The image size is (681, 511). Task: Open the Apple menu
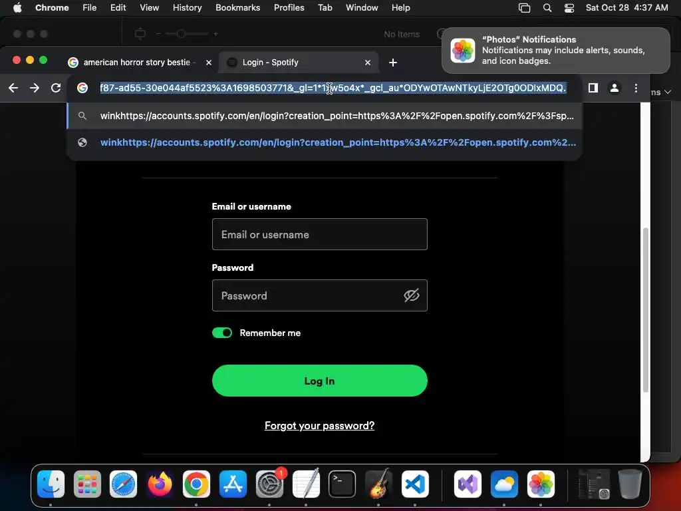17,7
